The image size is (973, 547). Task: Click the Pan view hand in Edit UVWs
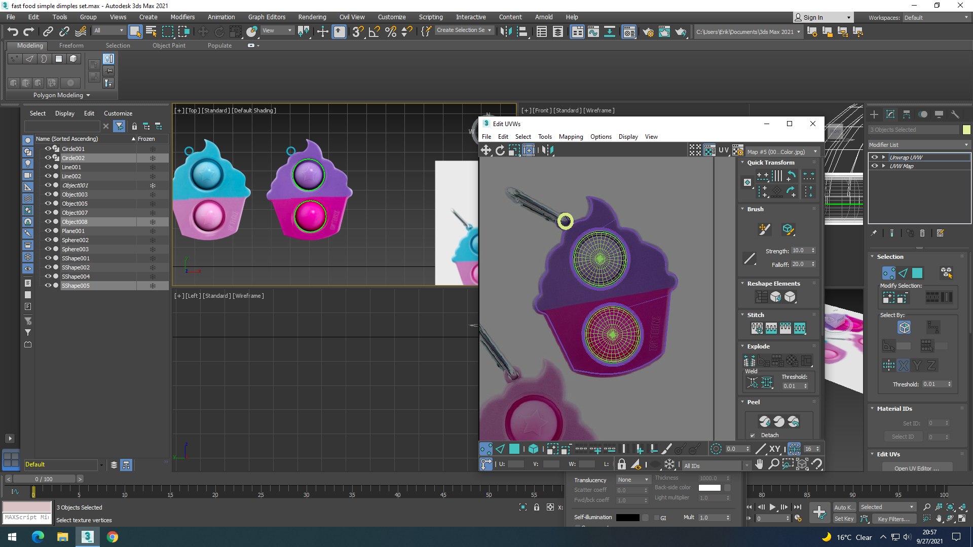click(759, 464)
